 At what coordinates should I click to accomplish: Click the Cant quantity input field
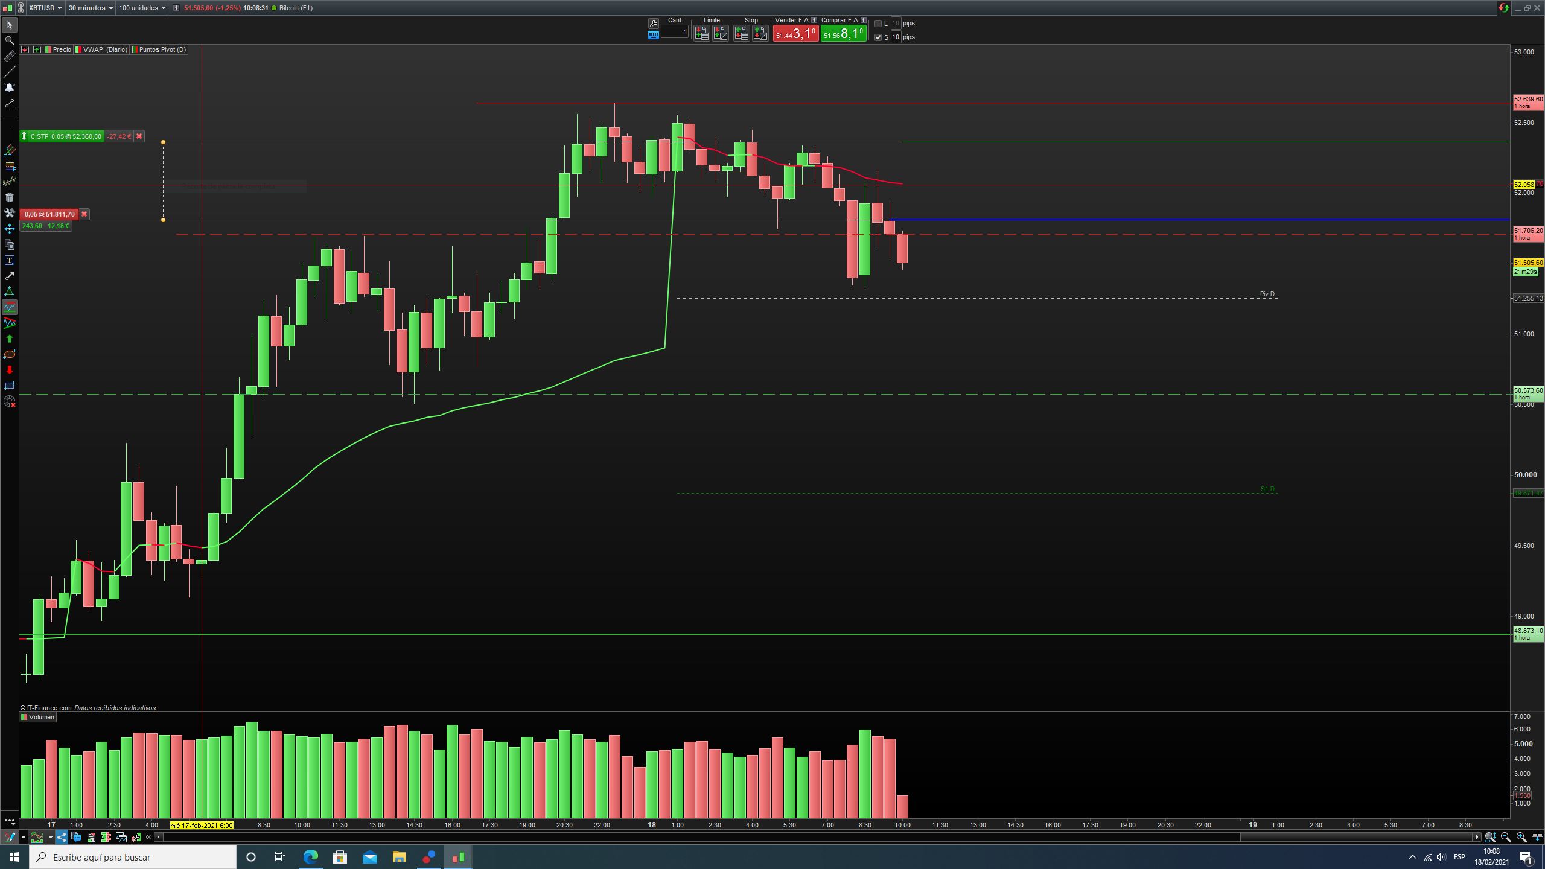click(x=674, y=32)
